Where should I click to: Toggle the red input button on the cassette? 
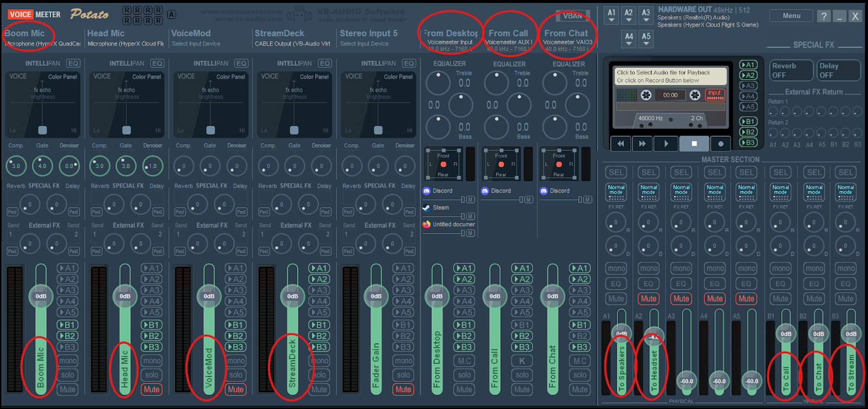coord(715,95)
